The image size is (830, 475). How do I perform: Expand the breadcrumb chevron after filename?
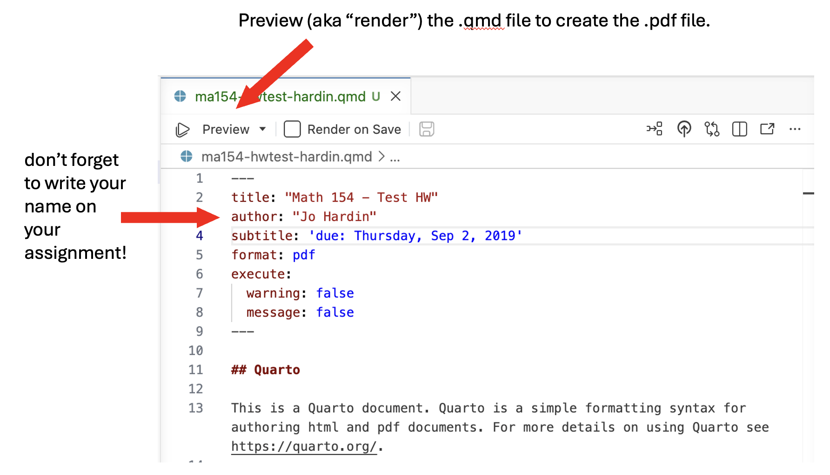point(382,157)
